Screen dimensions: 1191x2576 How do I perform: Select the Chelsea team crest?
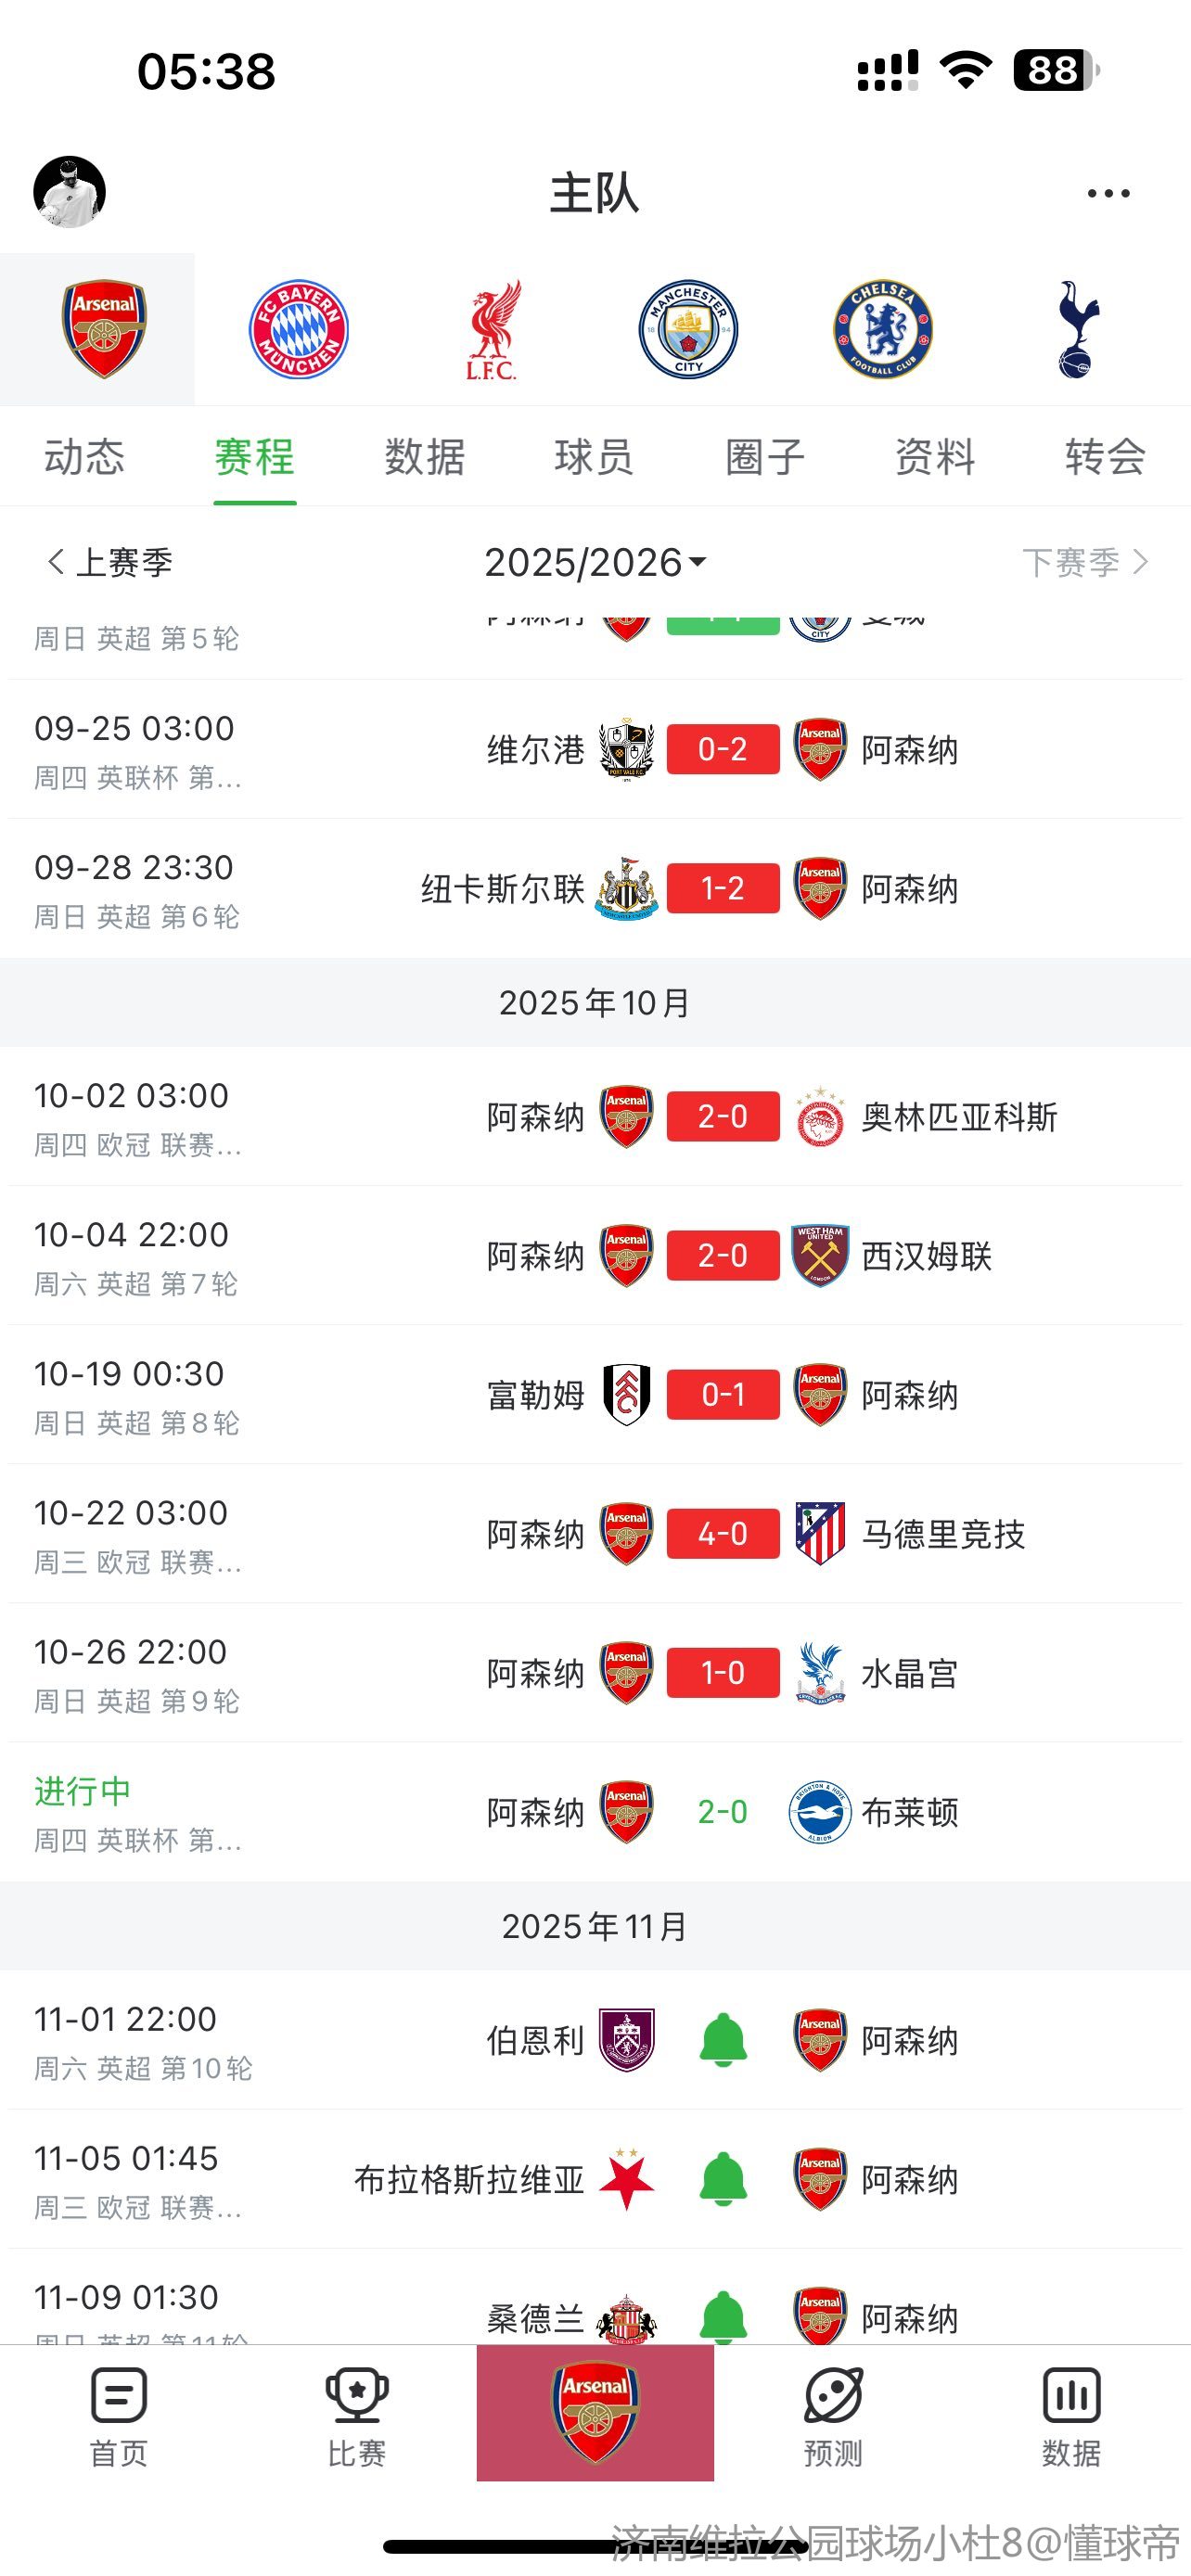[883, 329]
